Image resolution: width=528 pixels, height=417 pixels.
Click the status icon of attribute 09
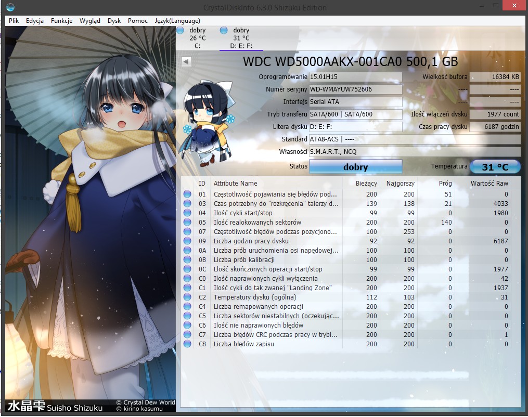187,241
